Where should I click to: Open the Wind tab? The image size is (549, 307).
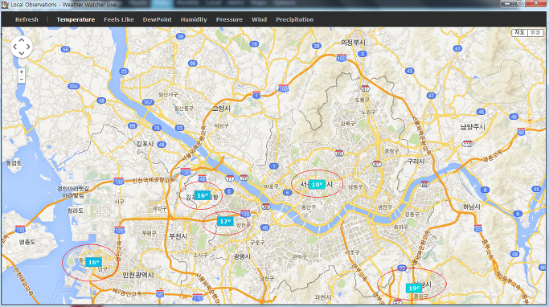pyautogui.click(x=259, y=19)
